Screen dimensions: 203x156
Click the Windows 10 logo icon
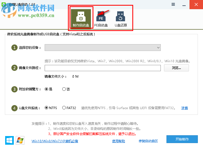point(9,140)
